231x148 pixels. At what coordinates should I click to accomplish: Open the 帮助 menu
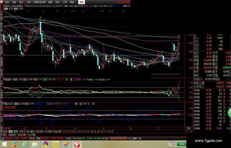[72, 2]
